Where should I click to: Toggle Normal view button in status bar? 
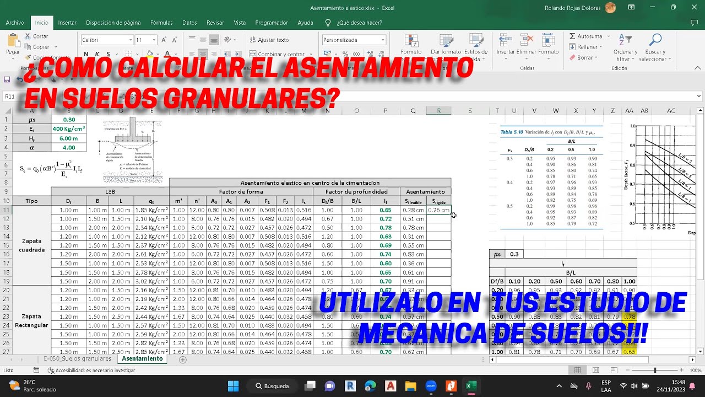click(x=577, y=371)
